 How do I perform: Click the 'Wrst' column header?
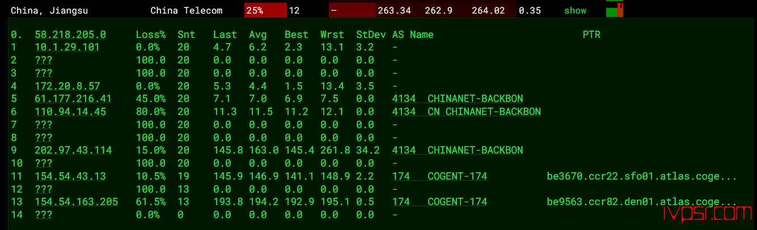point(332,35)
